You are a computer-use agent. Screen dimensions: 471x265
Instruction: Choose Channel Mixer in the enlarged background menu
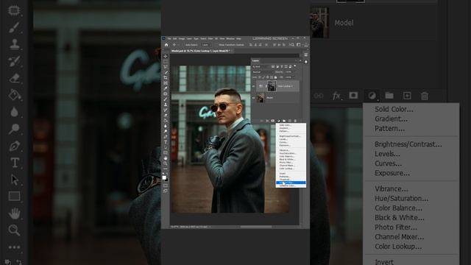pos(399,237)
